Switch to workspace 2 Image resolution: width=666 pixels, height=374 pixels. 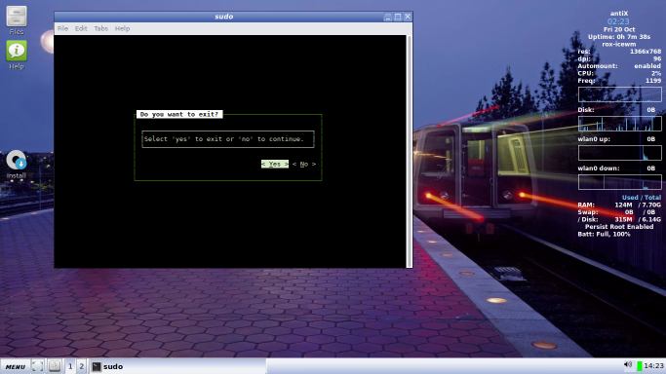(81, 366)
